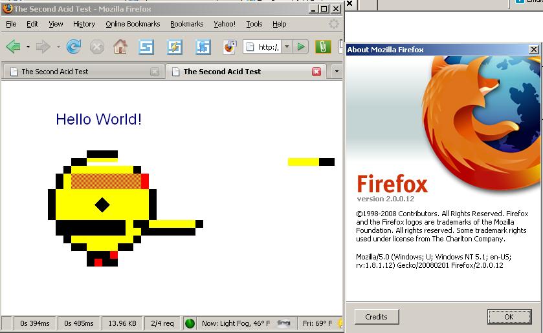Click the 0s 485ms status bar entry
The height and width of the screenshot is (333, 543).
click(78, 323)
